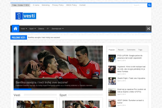Open the Sport section article image
The image size is (162, 108).
click(x=81, y=104)
